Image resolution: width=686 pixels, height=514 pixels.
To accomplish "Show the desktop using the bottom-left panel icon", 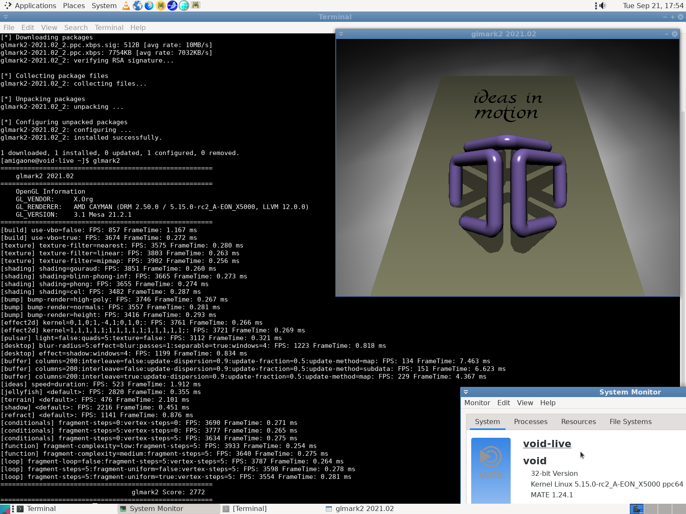I will pos(5,509).
